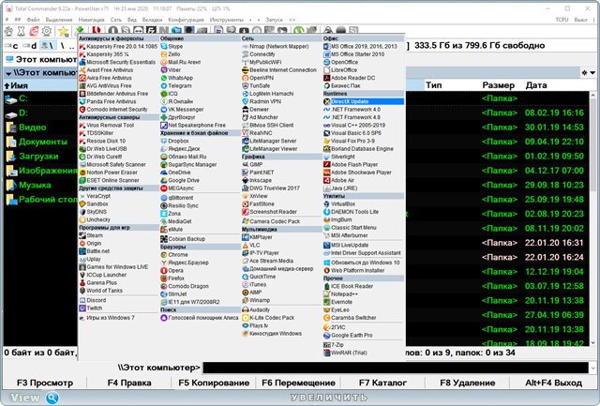Choose Kaspersky Free 20.0.14.1085 entry
The height and width of the screenshot is (406, 600).
pyautogui.click(x=118, y=46)
